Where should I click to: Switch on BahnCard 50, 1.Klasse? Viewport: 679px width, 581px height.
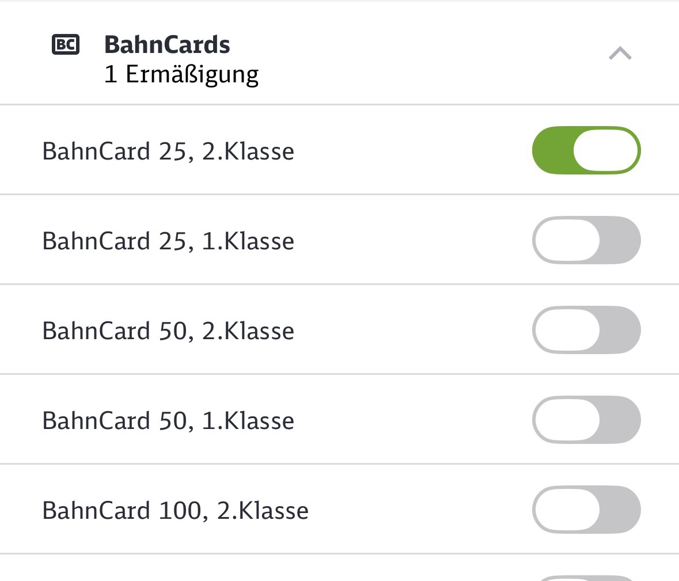click(x=586, y=420)
